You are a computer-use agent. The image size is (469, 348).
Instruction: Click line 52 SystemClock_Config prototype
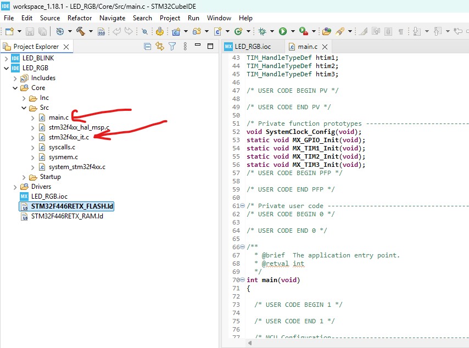tap(304, 132)
